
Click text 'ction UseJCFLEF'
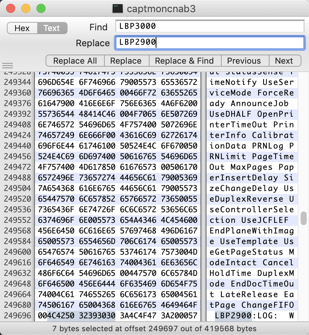pyautogui.click(x=249, y=220)
